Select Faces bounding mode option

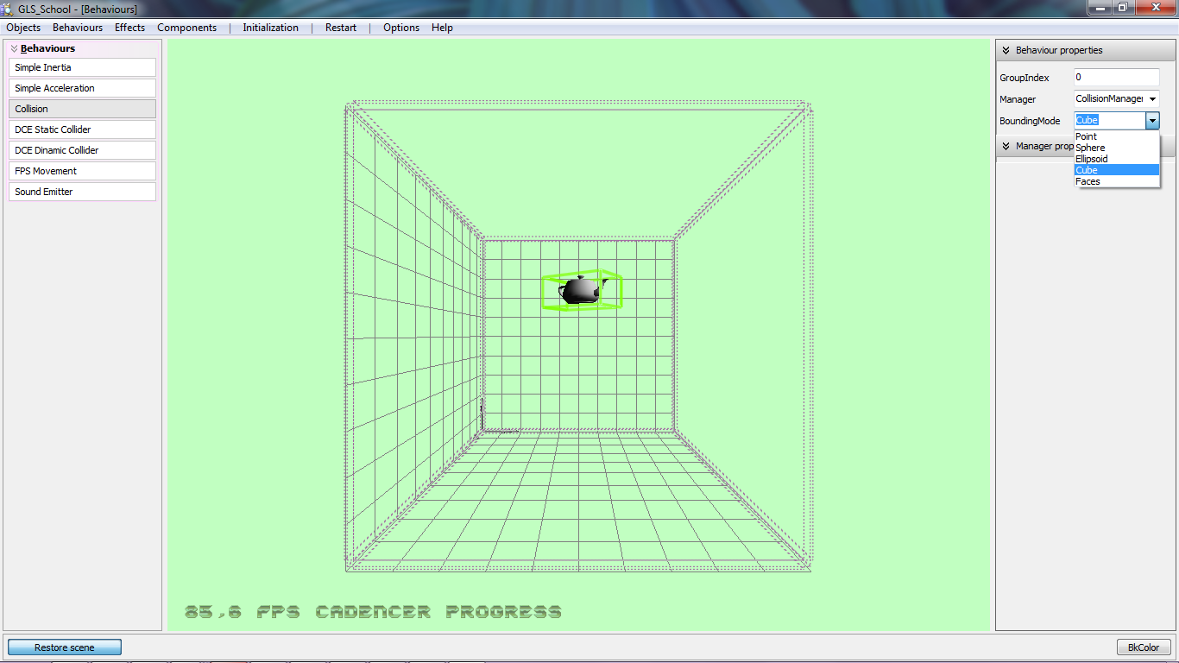click(x=1088, y=181)
